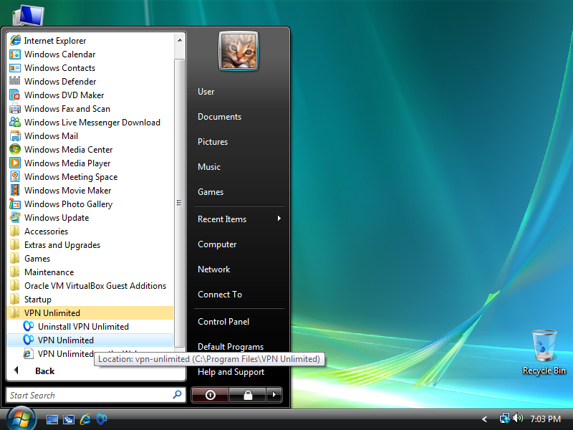The height and width of the screenshot is (430, 573).
Task: Open Windows Media Player
Action: point(90,163)
